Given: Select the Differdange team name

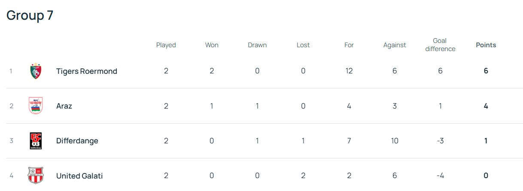Looking at the screenshot, I should pos(77,141).
